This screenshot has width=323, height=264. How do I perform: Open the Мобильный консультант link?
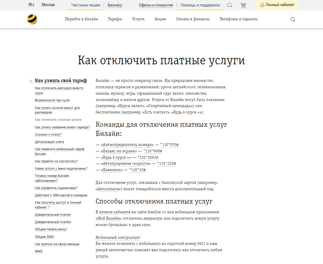[117, 238]
